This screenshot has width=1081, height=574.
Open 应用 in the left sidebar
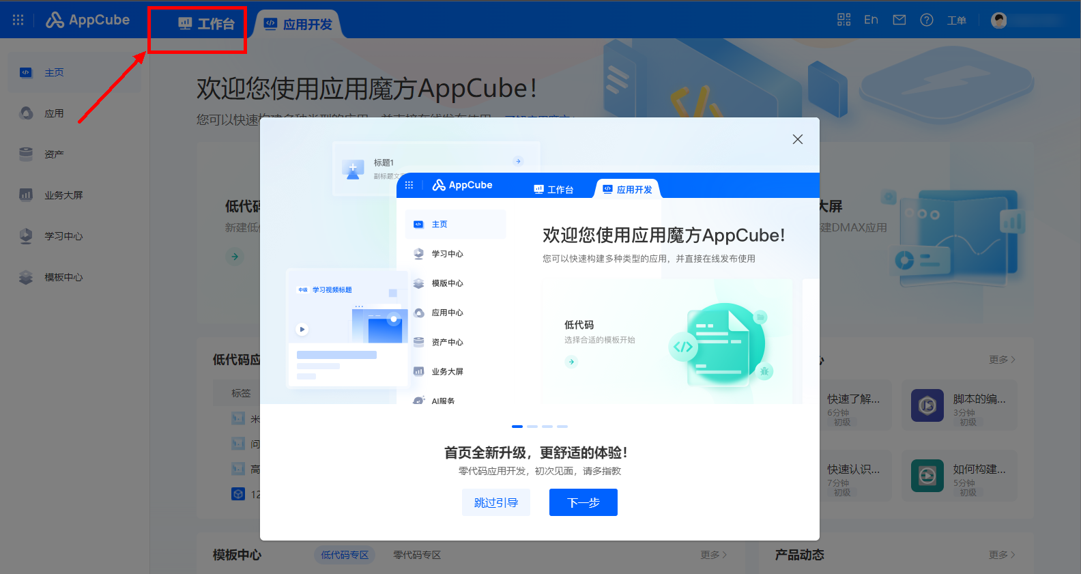coord(75,113)
